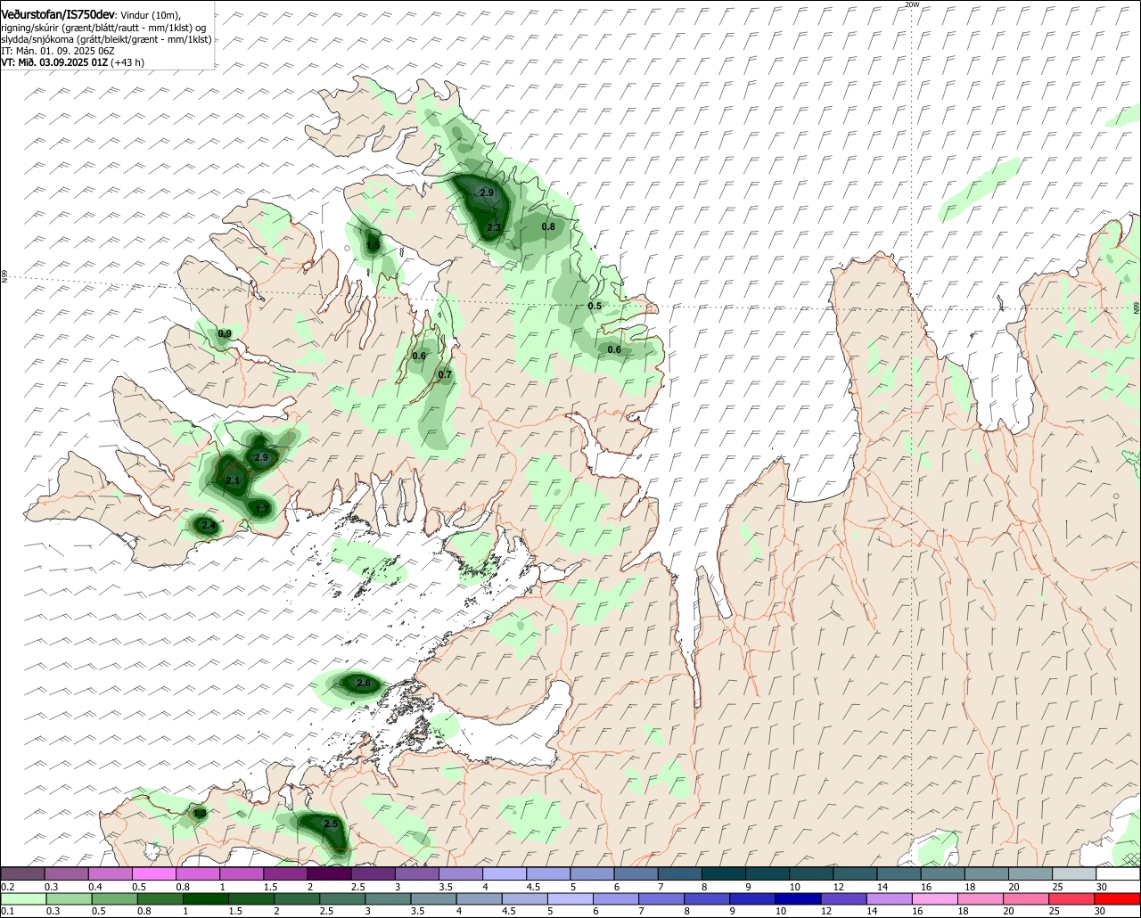Click the VT: Mið. 03.09.2025 01Z valid time
1141x918 pixels.
tap(53, 62)
